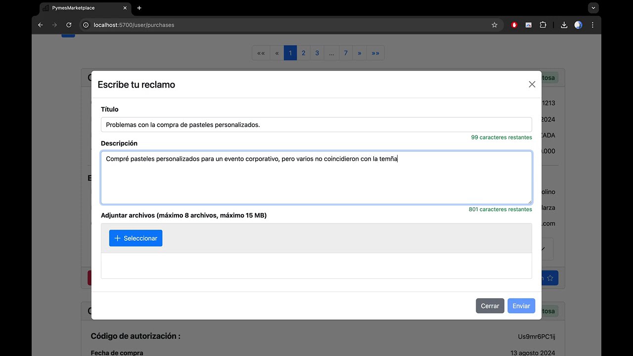Open the browser downloads panel
This screenshot has height=356, width=633.
click(564, 25)
